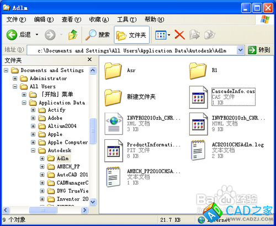Go back with the green Back arrow
This screenshot has width=276, height=226.
click(x=12, y=35)
